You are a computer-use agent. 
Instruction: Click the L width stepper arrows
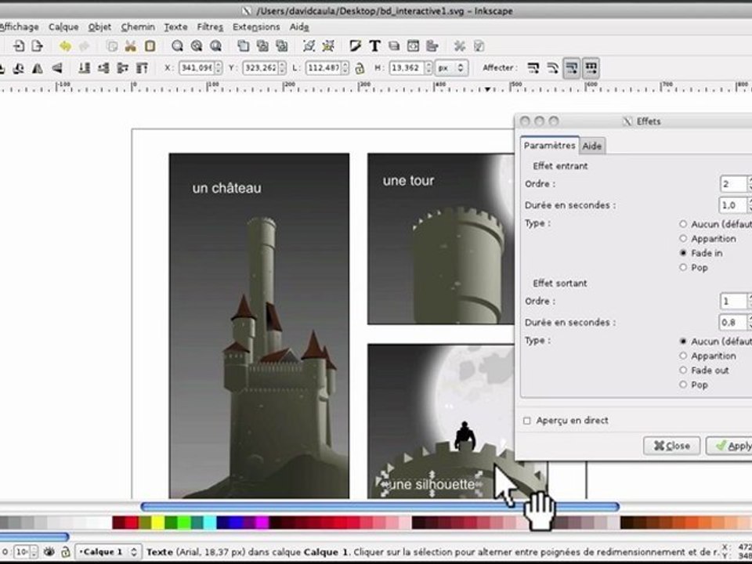(x=345, y=68)
